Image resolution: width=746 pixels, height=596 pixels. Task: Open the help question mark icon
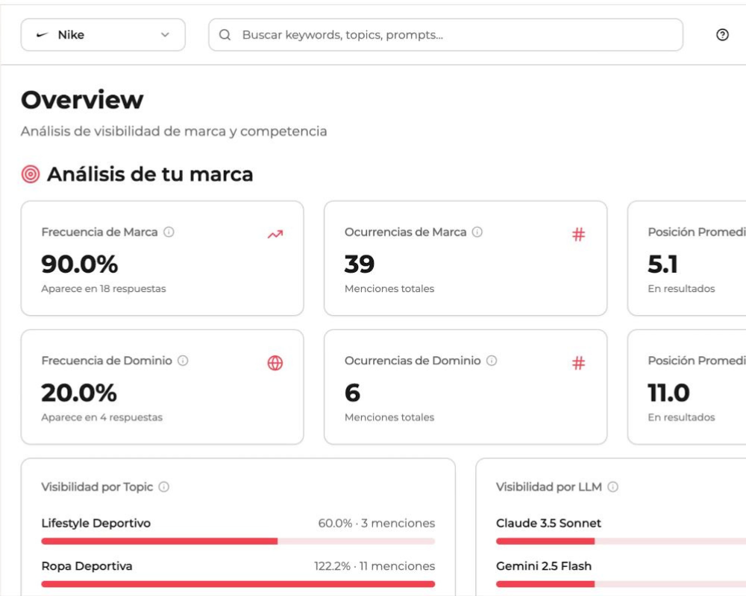(x=722, y=34)
